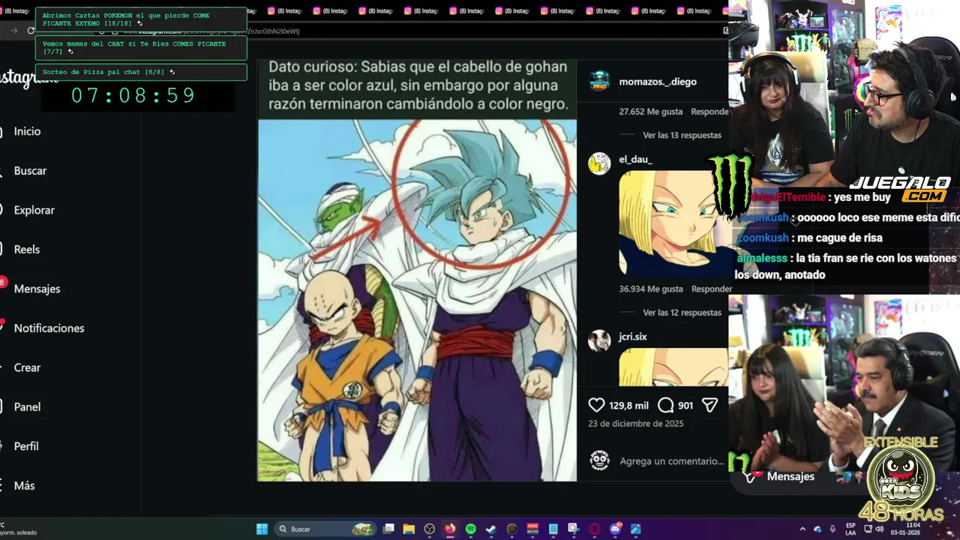Image resolution: width=960 pixels, height=540 pixels.
Task: Open Task View in taskbar
Action: pyautogui.click(x=388, y=529)
